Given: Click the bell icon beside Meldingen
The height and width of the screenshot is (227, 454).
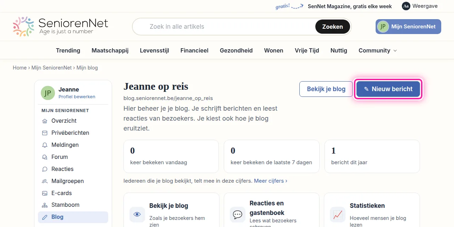Looking at the screenshot, I should click(x=45, y=145).
